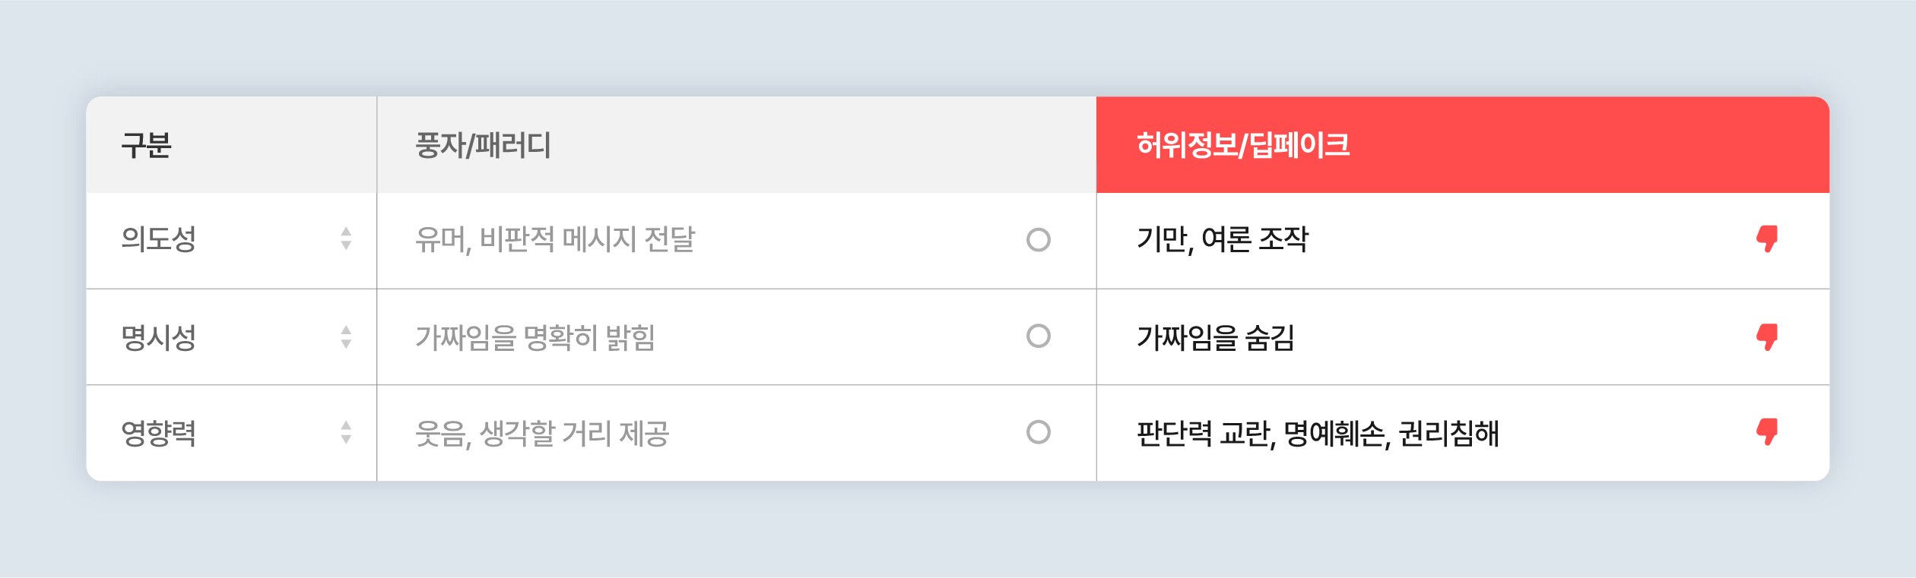Click the thumbs-down icon beside 가짜임을 숨김
Image resolution: width=1916 pixels, height=578 pixels.
(1768, 337)
